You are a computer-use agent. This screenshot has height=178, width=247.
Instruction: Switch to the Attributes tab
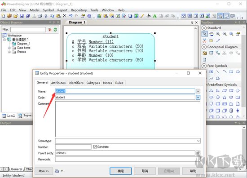(58, 83)
